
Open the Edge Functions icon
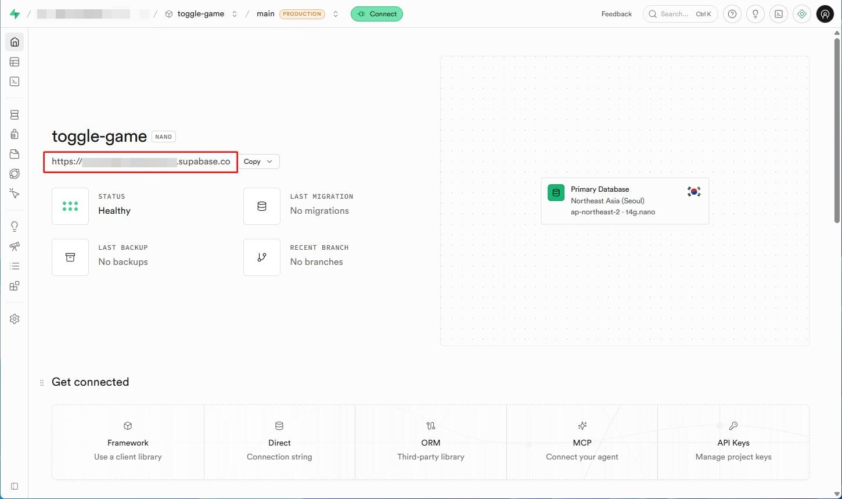[15, 174]
